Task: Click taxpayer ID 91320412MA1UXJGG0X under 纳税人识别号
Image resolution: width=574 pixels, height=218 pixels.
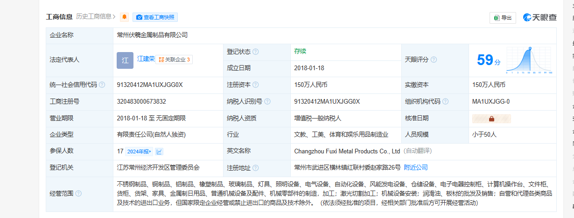Action: [x=327, y=102]
